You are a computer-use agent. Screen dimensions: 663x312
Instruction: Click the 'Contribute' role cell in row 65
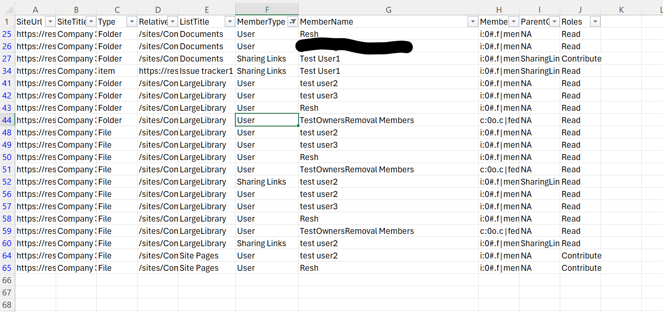click(581, 268)
